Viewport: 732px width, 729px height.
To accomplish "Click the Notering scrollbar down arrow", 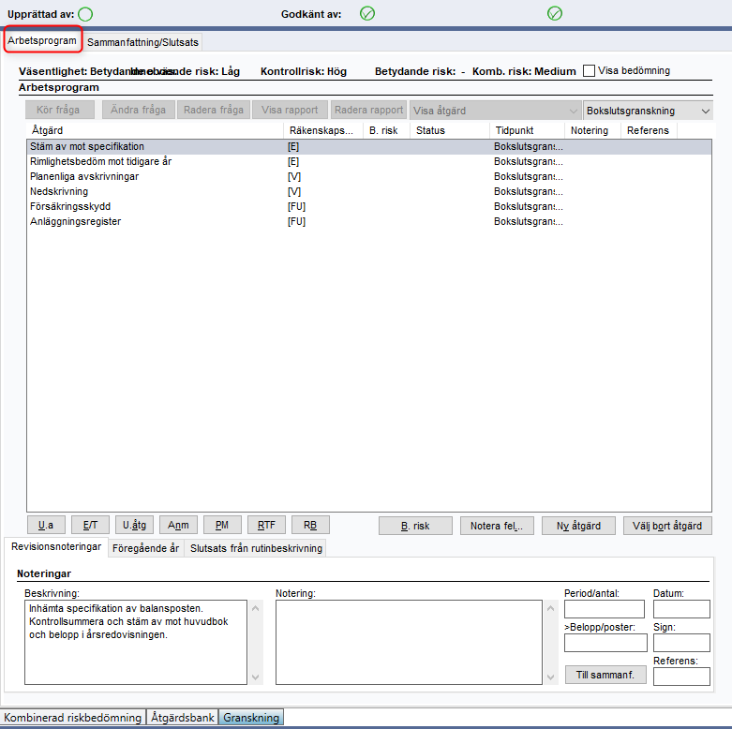I will point(551,677).
